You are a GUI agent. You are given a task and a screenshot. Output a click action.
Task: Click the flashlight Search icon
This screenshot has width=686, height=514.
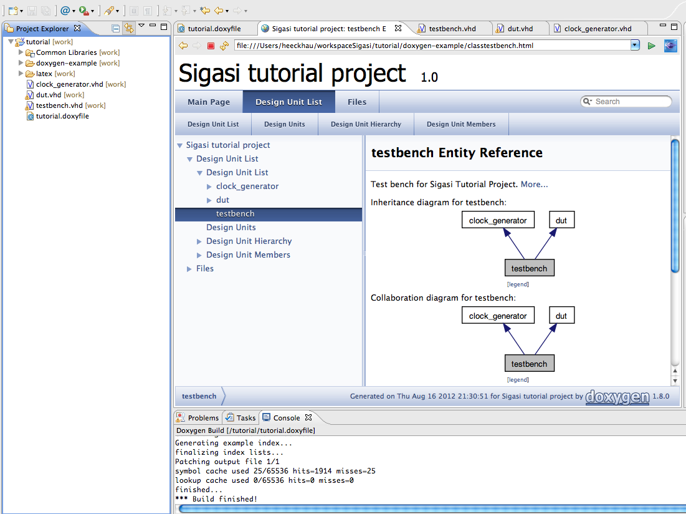coord(109,11)
